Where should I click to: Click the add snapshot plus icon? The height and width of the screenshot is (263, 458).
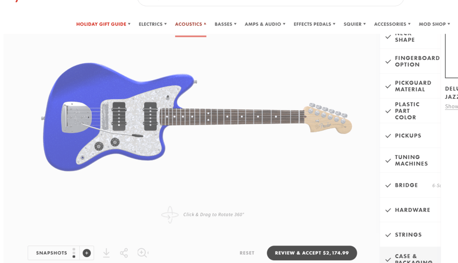86,253
